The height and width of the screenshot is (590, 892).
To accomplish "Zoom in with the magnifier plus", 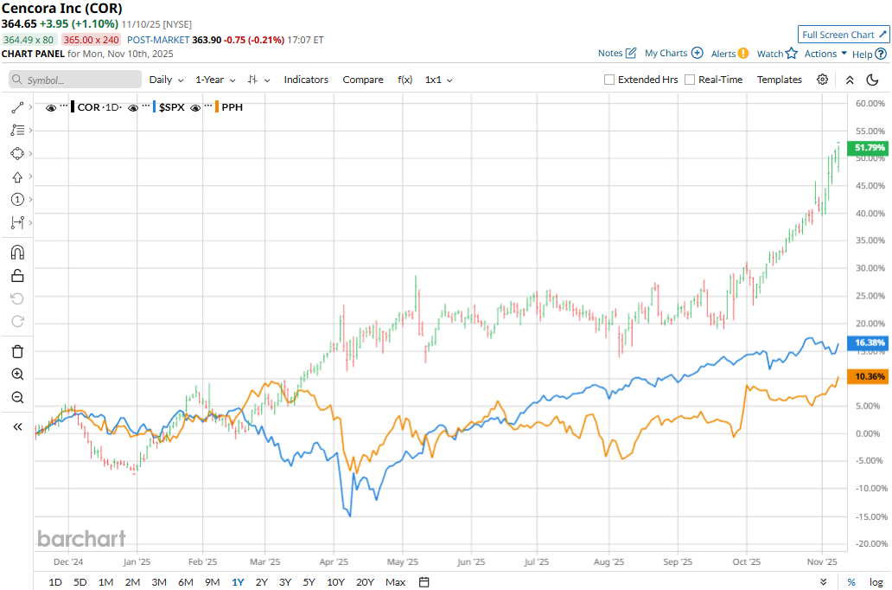I will coord(17,375).
